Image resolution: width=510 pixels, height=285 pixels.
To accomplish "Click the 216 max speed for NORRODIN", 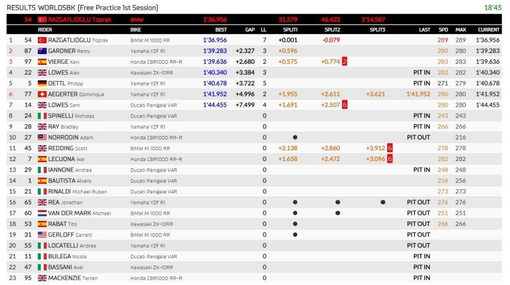I will point(460,138).
